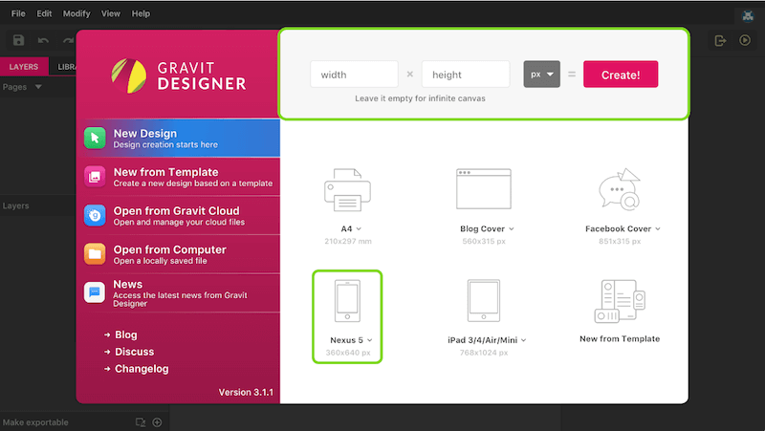
Task: Click the width input field
Action: pyautogui.click(x=354, y=75)
